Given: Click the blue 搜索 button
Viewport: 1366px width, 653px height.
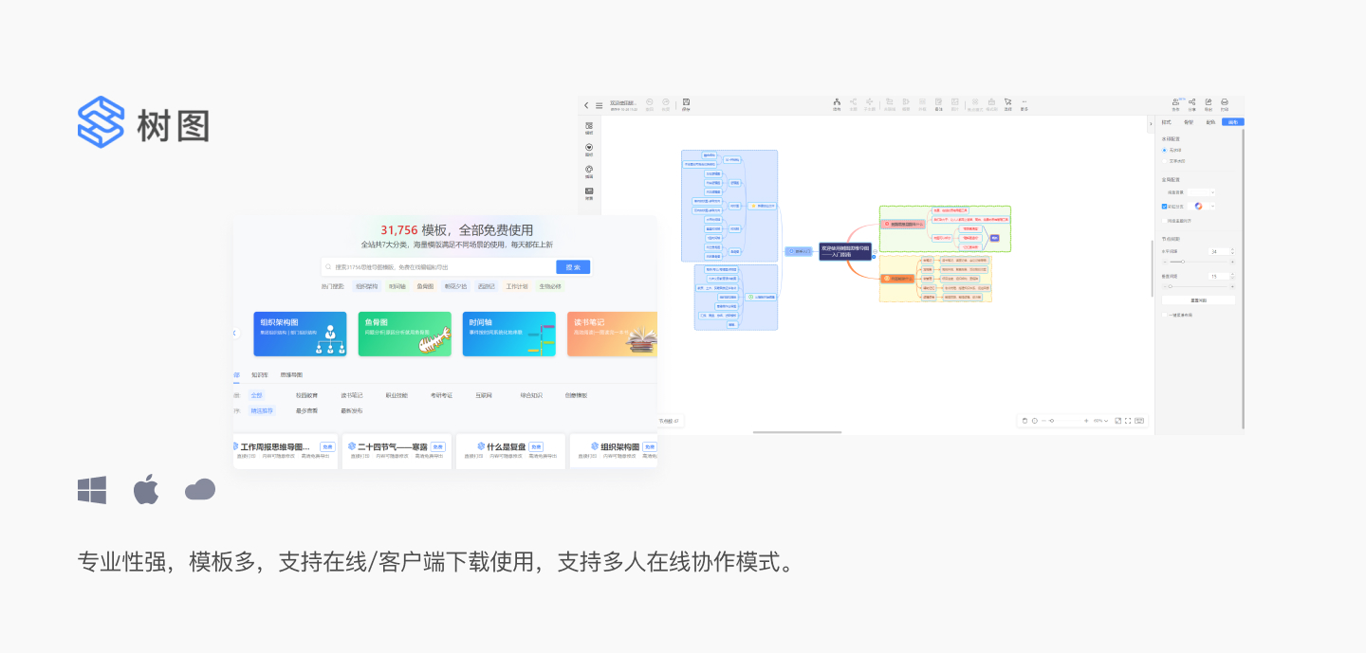Looking at the screenshot, I should click(573, 267).
